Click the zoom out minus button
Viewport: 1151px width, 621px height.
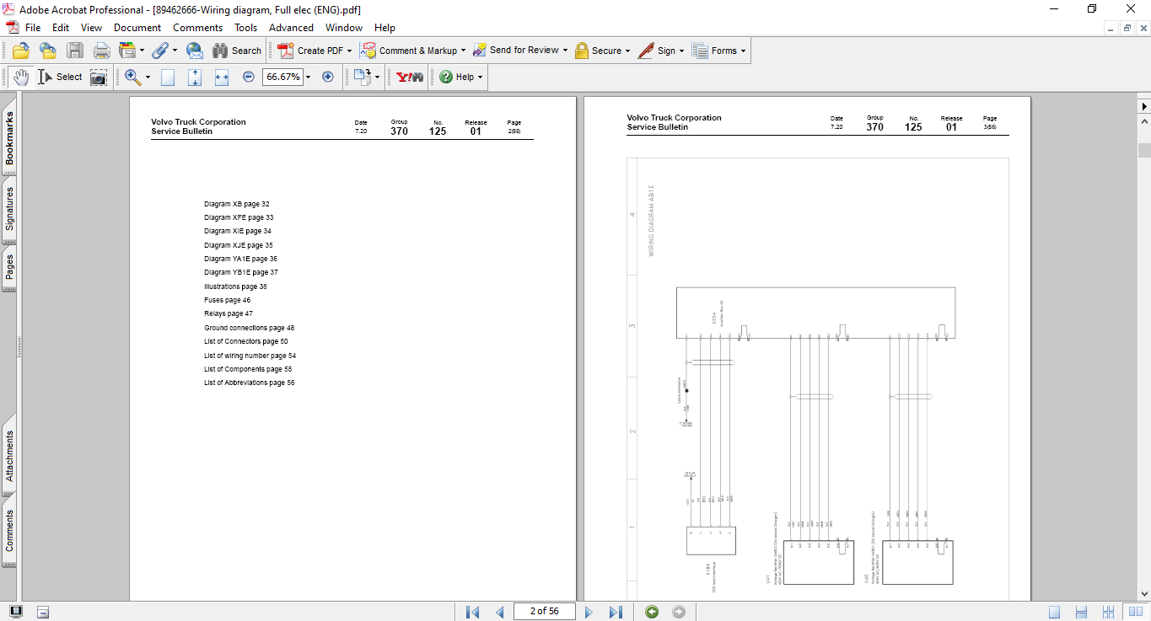tap(249, 77)
